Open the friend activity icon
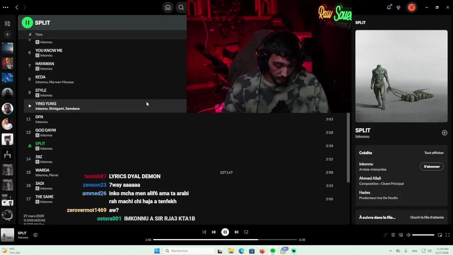 pos(398,7)
